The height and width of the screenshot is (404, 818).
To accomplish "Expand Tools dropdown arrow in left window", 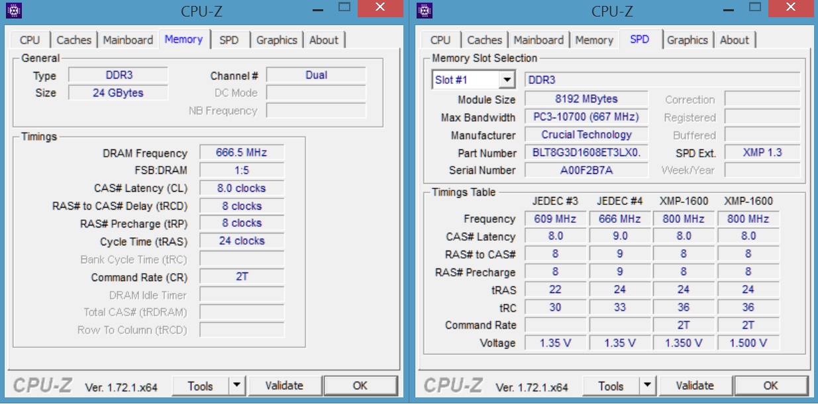I will click(237, 386).
